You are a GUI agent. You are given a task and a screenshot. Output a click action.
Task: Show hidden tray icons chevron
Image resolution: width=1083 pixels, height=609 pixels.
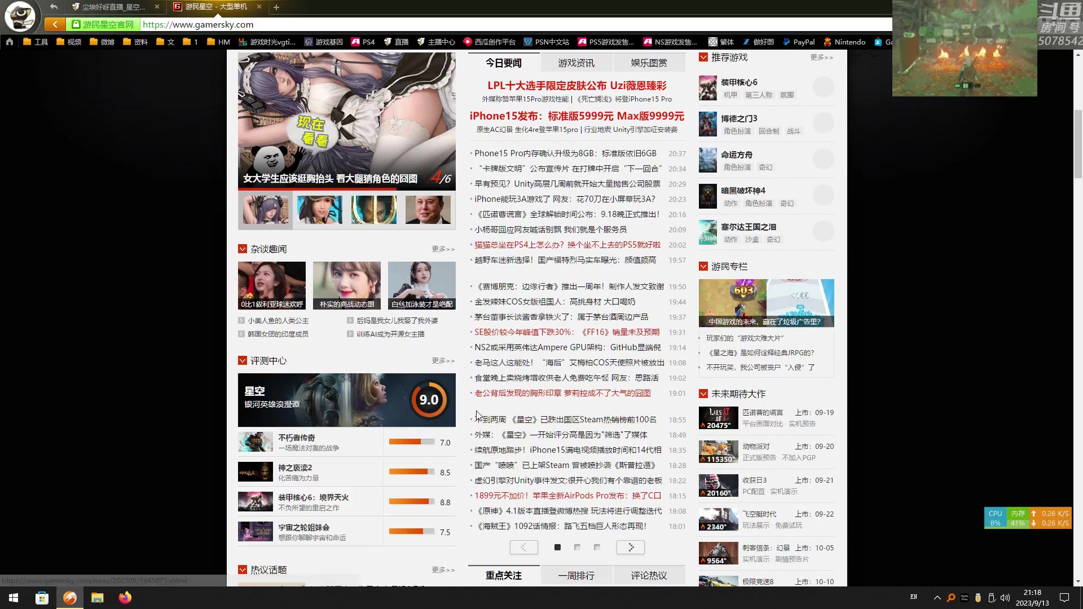click(x=937, y=598)
